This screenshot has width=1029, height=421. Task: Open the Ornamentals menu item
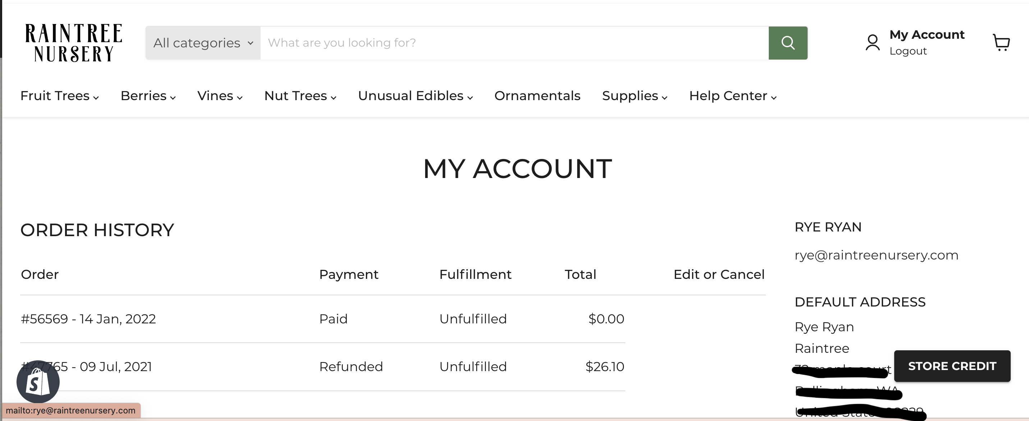coord(537,96)
